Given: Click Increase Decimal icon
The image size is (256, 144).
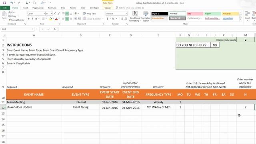Looking at the screenshot, I should 122,19.
